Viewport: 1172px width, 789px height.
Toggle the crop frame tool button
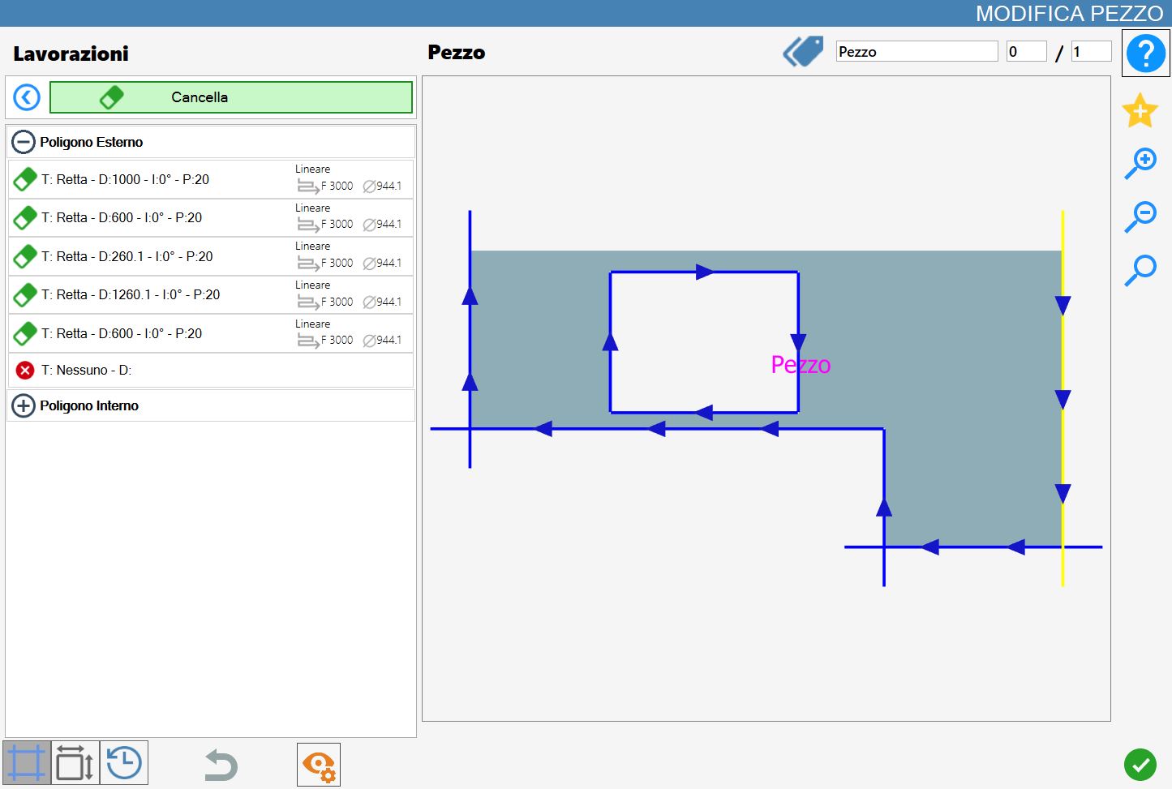[27, 763]
